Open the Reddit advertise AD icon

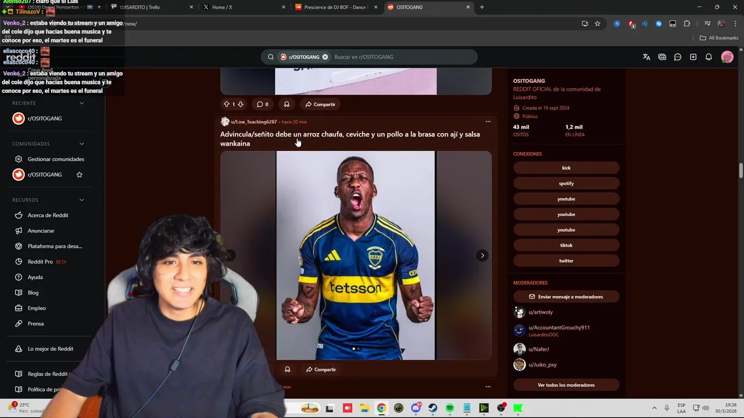662,57
